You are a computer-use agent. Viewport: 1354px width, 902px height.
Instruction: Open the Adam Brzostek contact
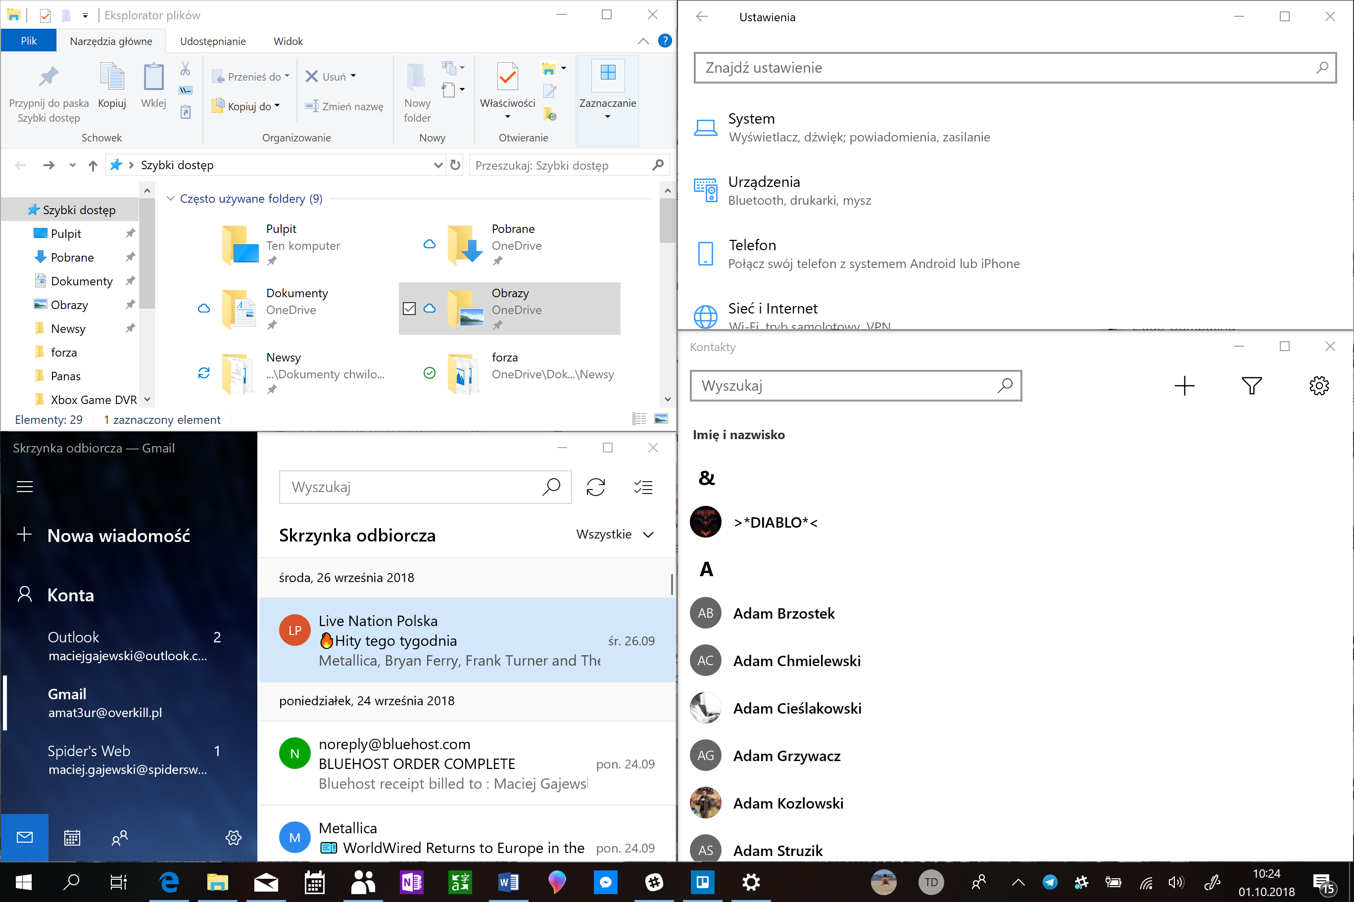(783, 613)
